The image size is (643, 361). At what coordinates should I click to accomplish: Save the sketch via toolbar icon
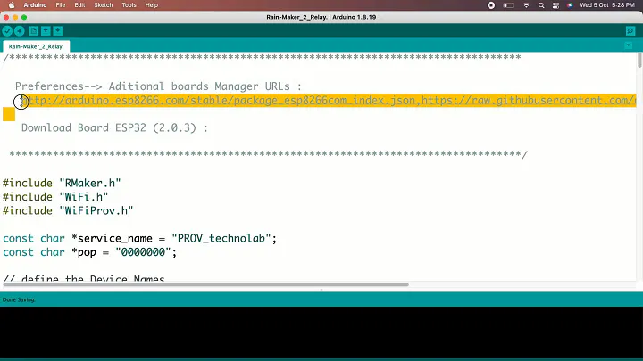point(58,31)
